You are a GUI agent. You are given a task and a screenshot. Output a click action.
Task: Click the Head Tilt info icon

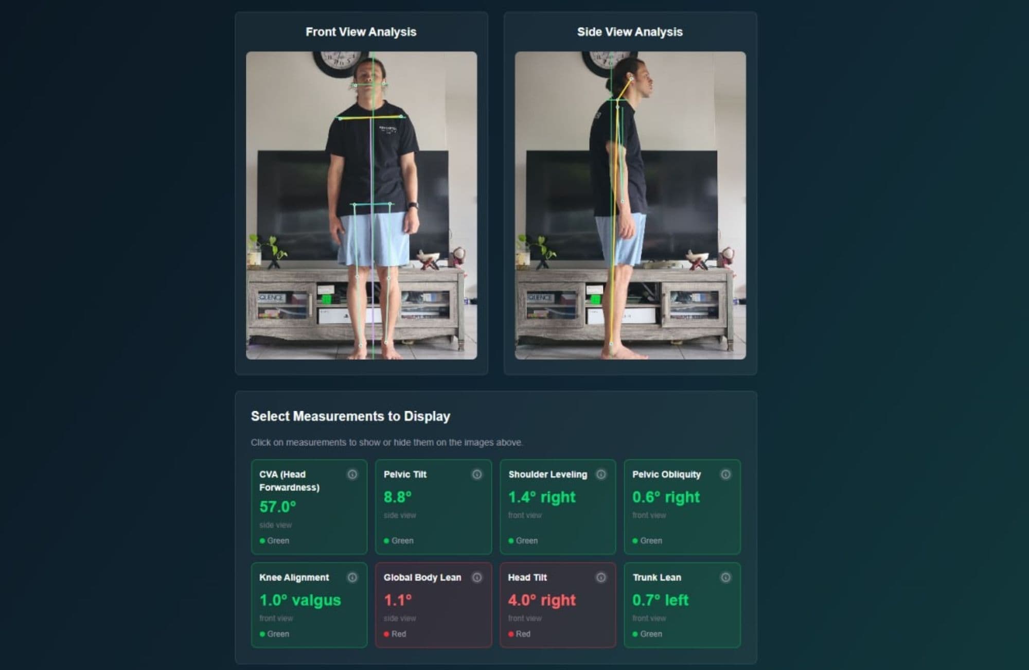coord(601,577)
